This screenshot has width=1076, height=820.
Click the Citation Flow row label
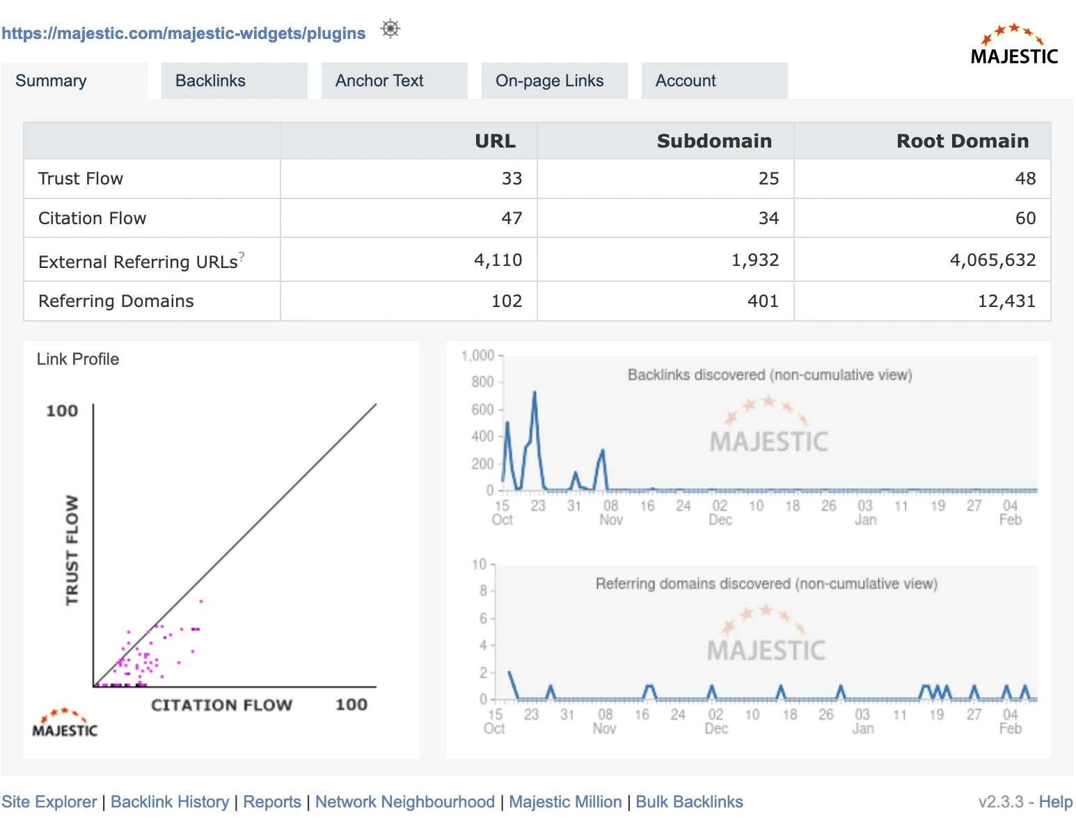pos(93,219)
